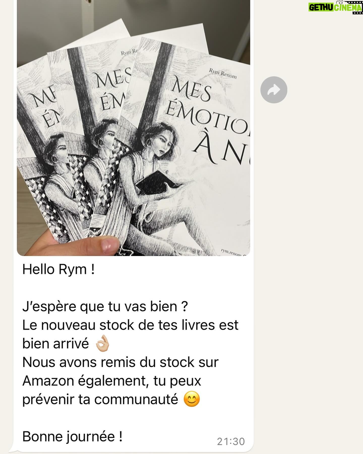The height and width of the screenshot is (454, 363).
Task: Tap the smiling face emoji
Action: tap(192, 399)
